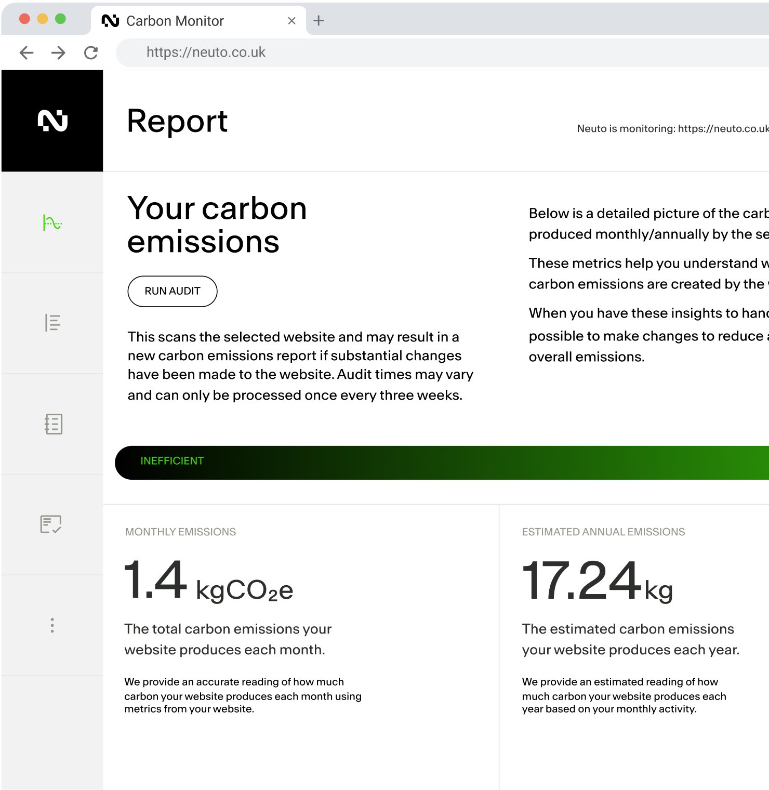The image size is (769, 790).
Task: Click the Carbon Monitor tab favicon
Action: tap(111, 21)
